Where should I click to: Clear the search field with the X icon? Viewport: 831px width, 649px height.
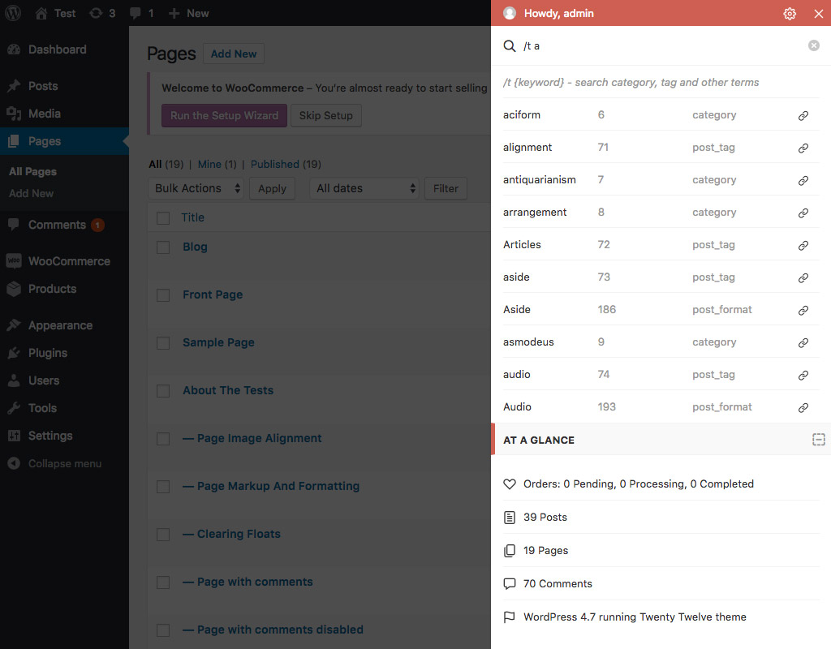pos(814,46)
